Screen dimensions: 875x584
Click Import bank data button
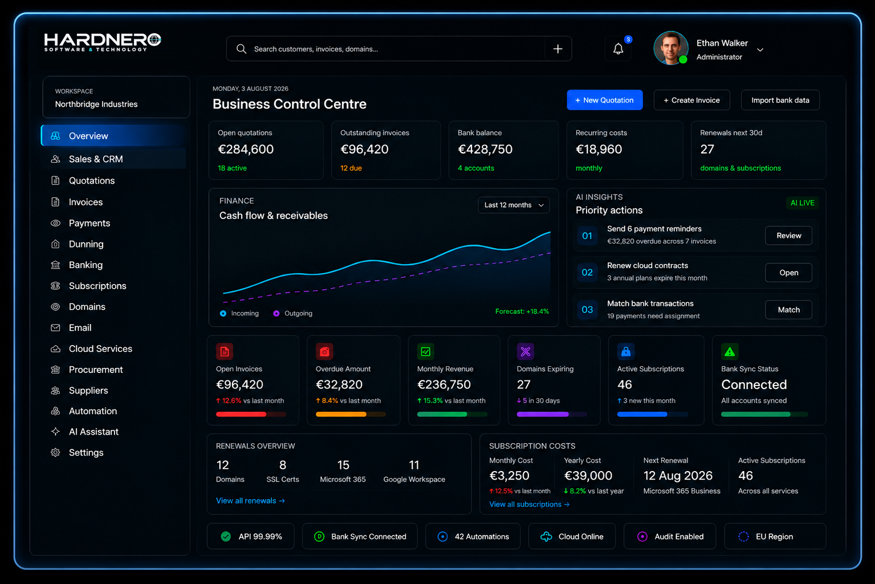click(780, 100)
